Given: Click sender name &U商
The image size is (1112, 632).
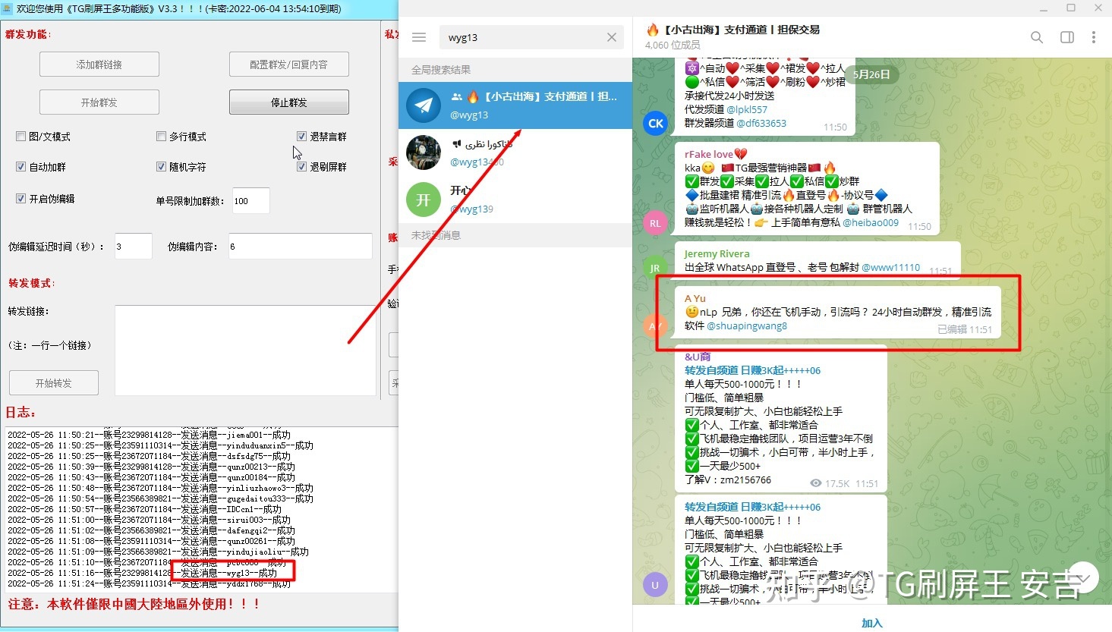Looking at the screenshot, I should tap(698, 357).
